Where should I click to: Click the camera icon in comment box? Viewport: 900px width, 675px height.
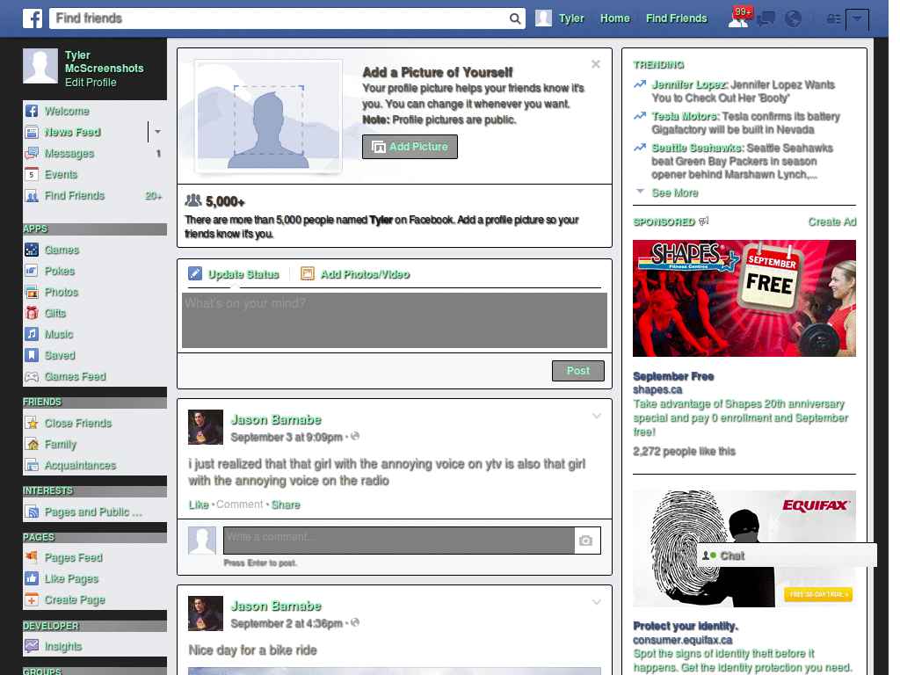click(586, 541)
